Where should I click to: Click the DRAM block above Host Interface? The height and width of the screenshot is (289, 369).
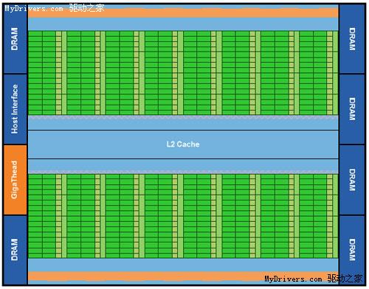(x=15, y=38)
